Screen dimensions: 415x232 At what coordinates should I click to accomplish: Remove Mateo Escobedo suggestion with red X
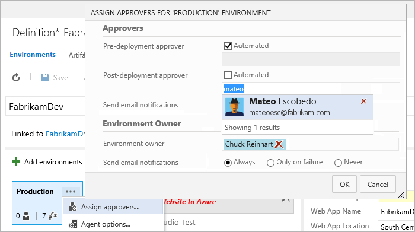363,101
